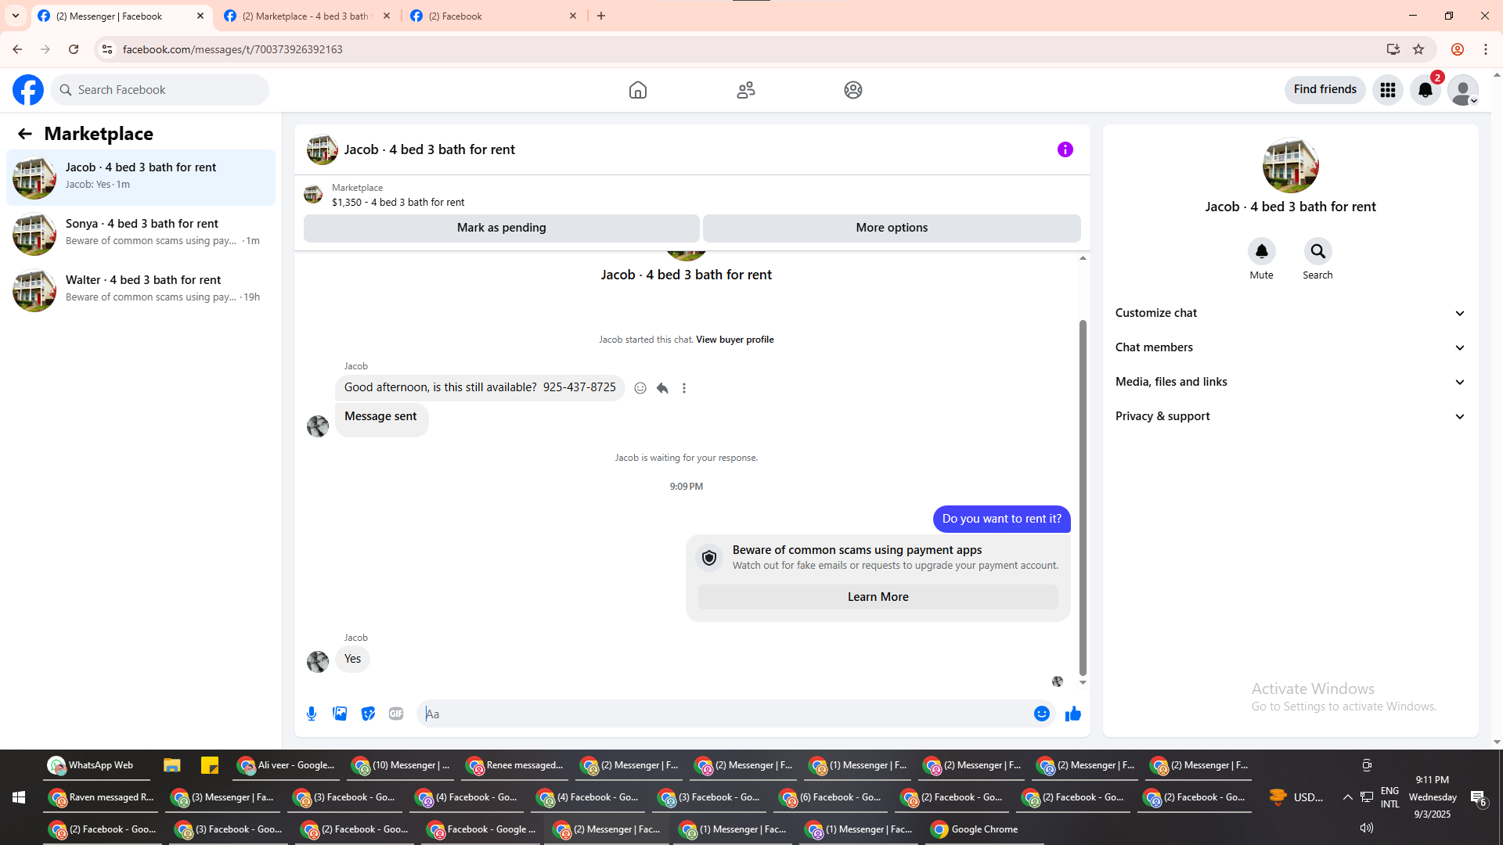The height and width of the screenshot is (845, 1503).
Task: Attach a photo or file
Action: (340, 714)
